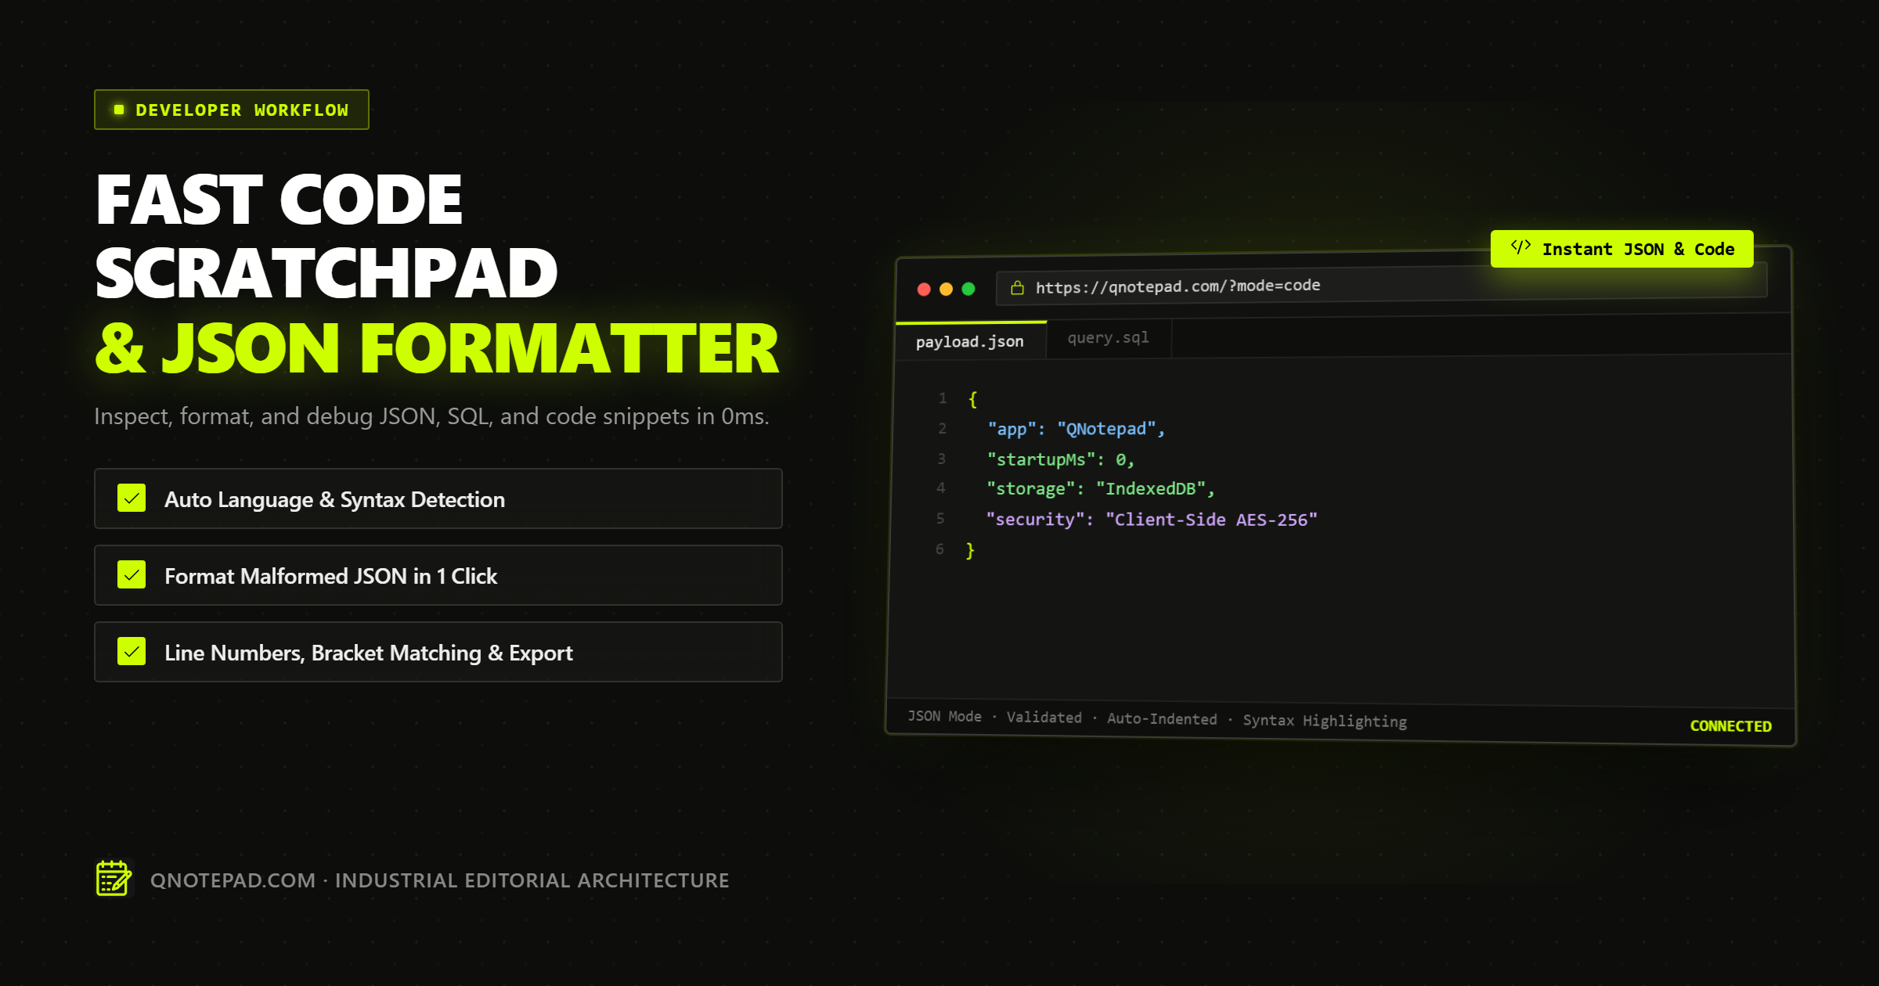Click the yellow window dot

coord(946,290)
